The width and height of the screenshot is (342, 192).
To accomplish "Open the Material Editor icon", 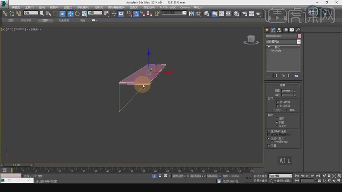I will 237,13.
